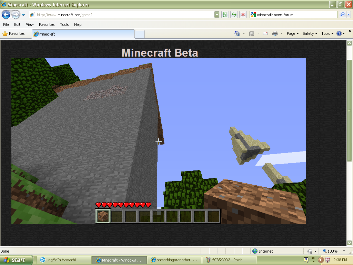Click the Internet security zone indicator

(x=263, y=251)
